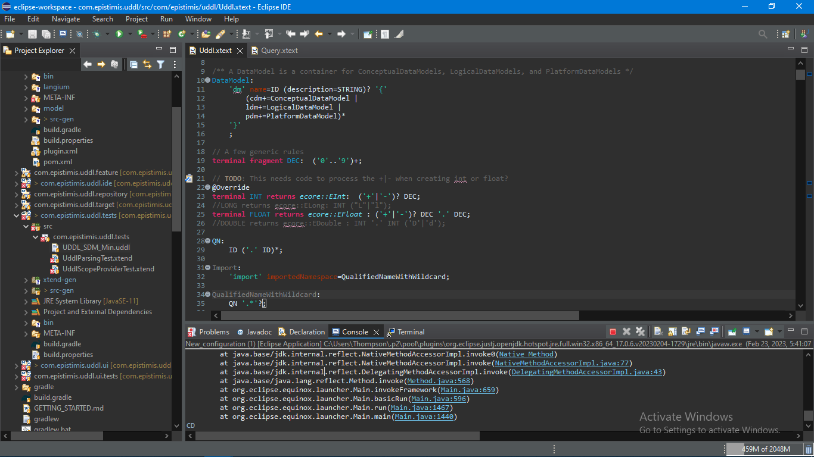Click the Search flashlight toolbar icon

coord(220,34)
